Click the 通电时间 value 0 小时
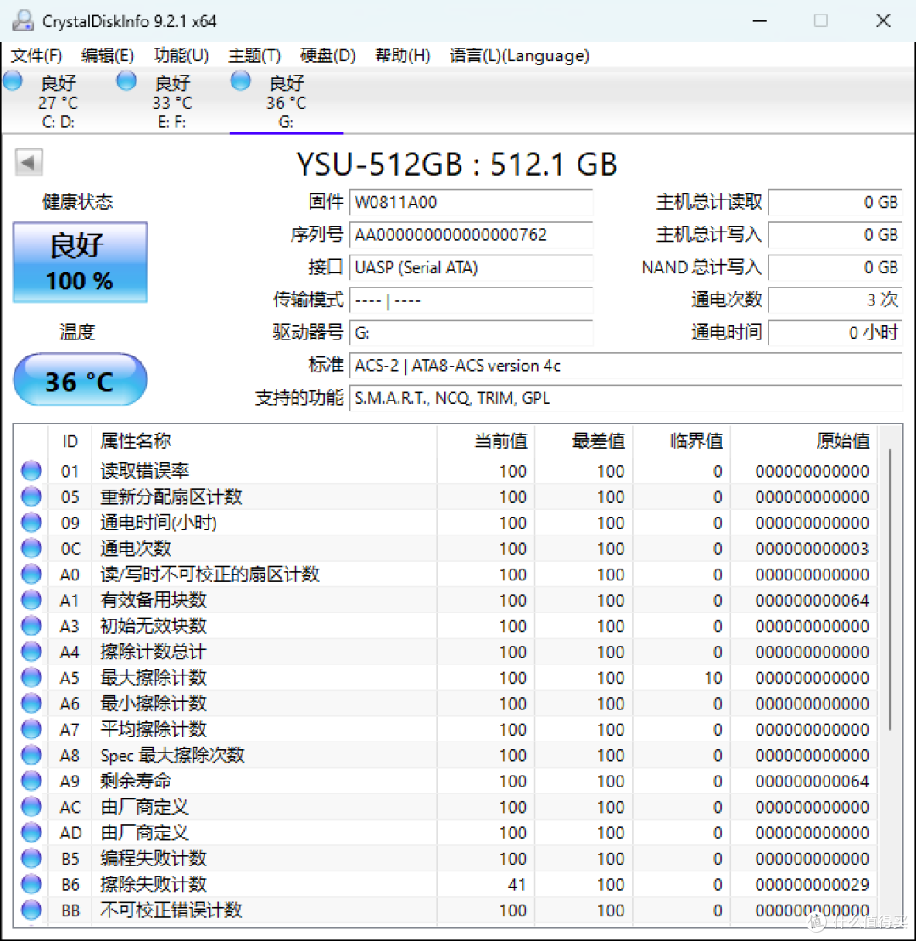 (x=835, y=333)
